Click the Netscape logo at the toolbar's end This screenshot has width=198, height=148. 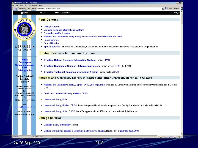tap(182, 8)
